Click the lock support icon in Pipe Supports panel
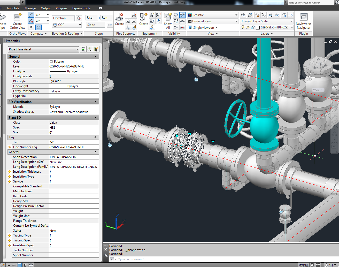This screenshot has width=339, height=267. tap(134, 27)
